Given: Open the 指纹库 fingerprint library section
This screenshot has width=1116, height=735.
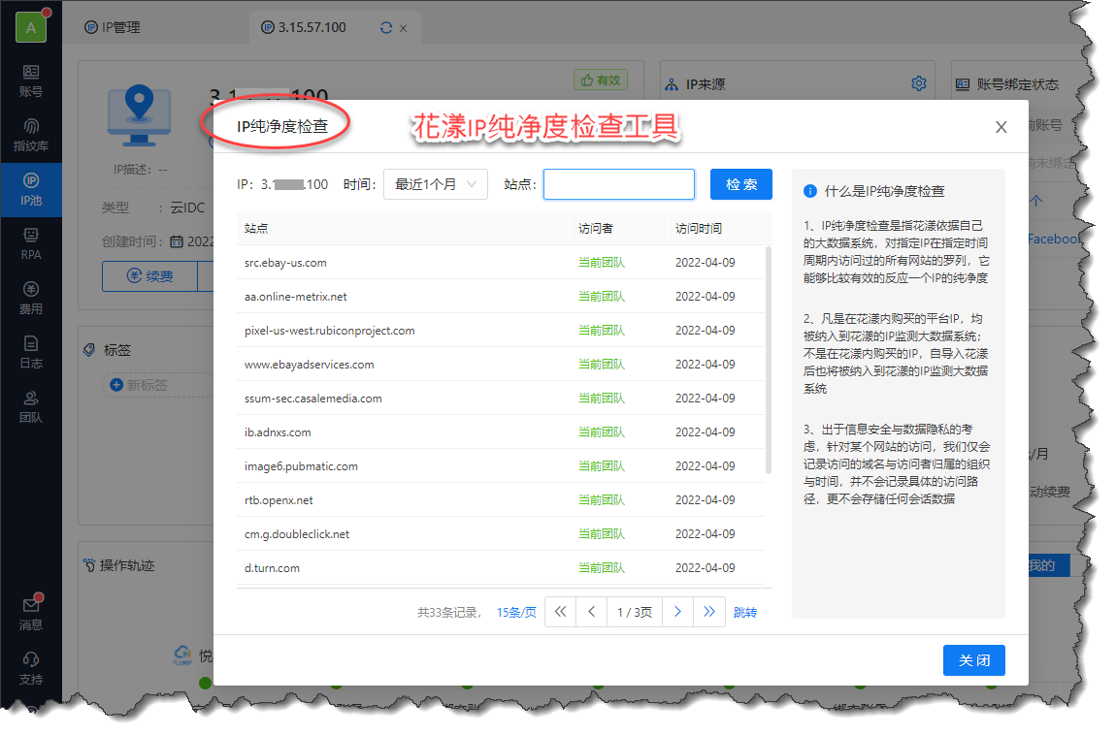Looking at the screenshot, I should pos(32,136).
